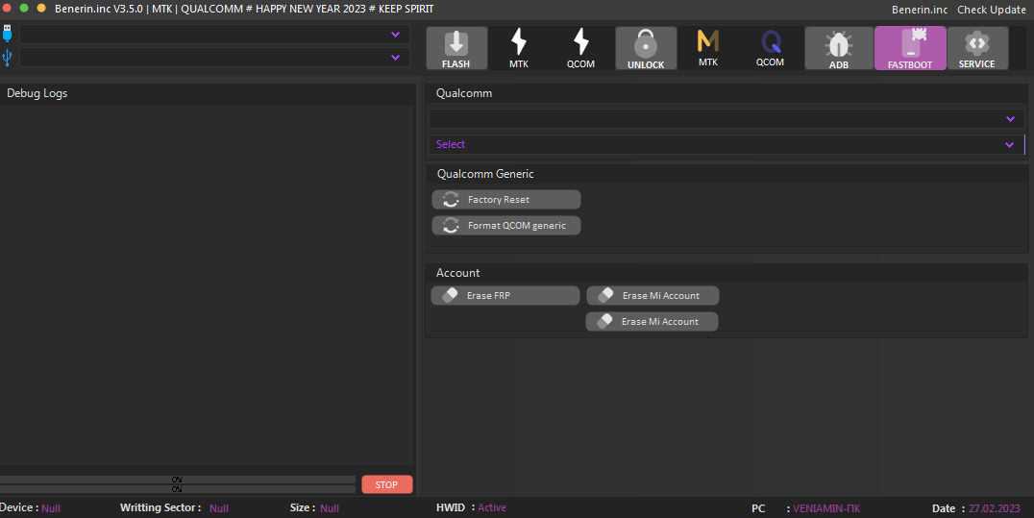Image resolution: width=1034 pixels, height=518 pixels.
Task: Click the gold M logo MTK icon
Action: coord(708,47)
